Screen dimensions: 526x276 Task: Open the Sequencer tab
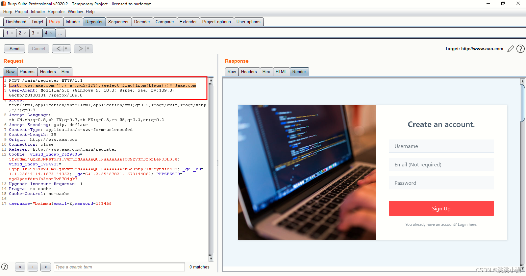118,22
